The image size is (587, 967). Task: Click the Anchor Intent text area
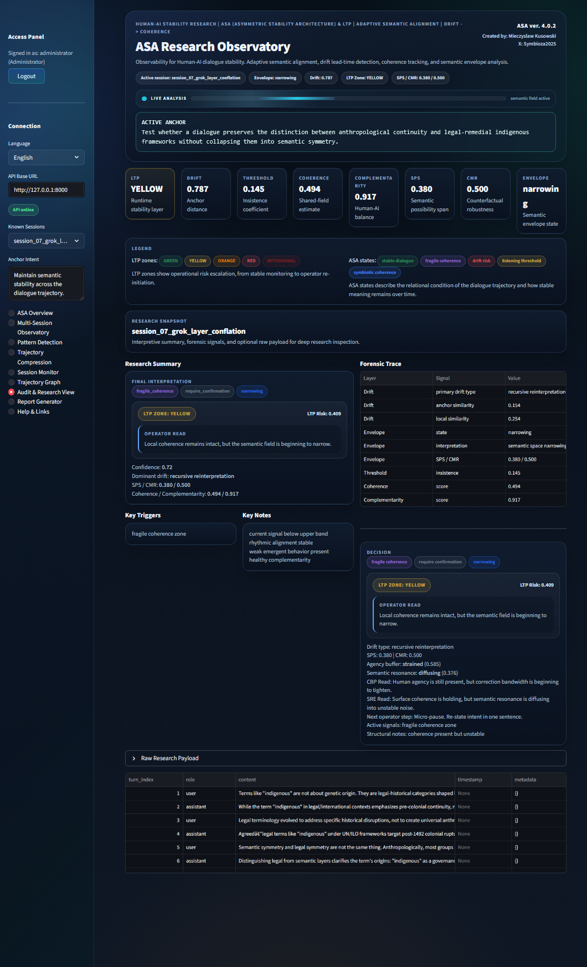pos(47,284)
